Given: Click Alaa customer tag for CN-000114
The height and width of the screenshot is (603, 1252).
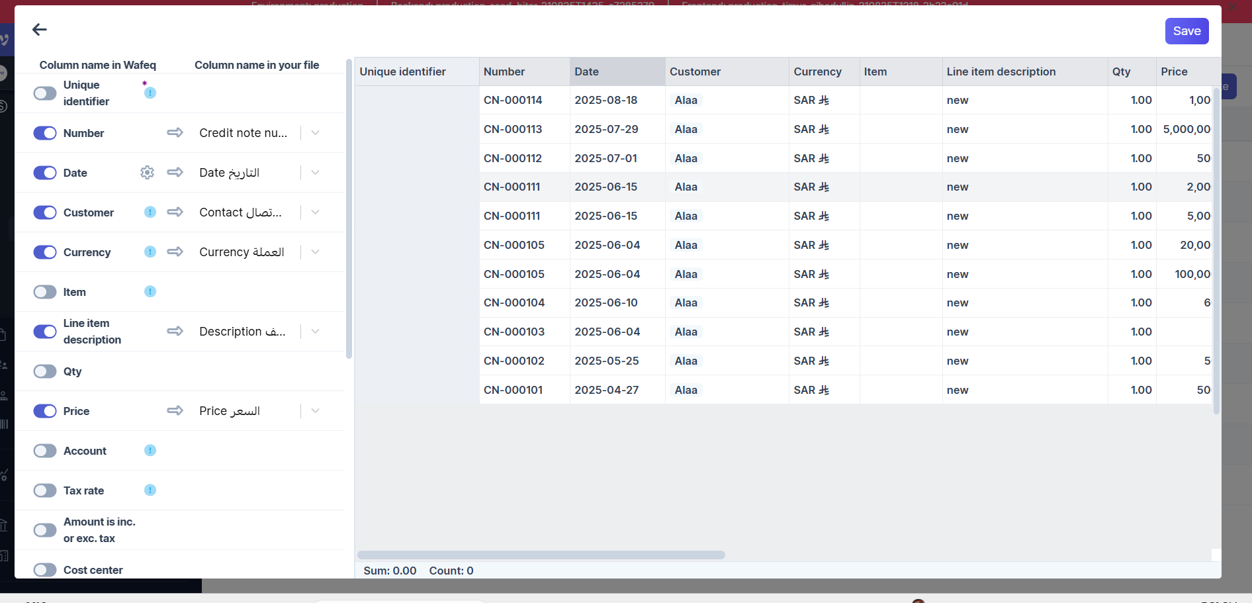Looking at the screenshot, I should (x=686, y=101).
